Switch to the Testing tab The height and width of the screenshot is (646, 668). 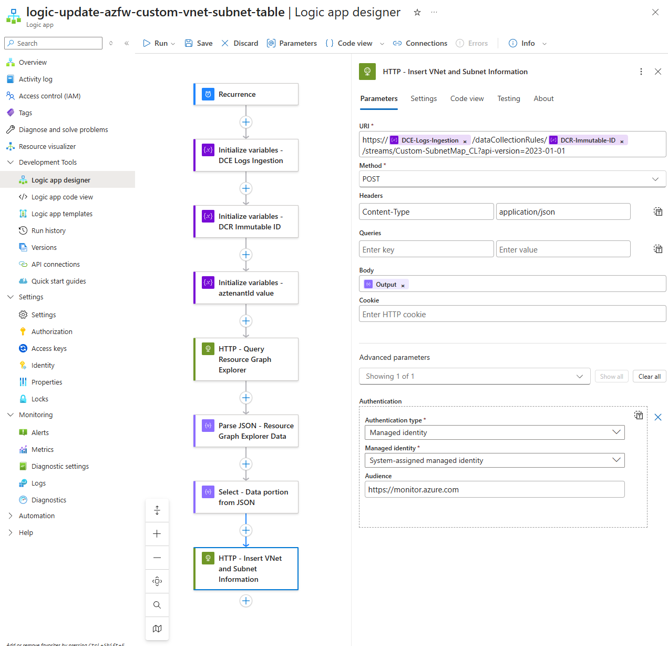click(x=508, y=98)
